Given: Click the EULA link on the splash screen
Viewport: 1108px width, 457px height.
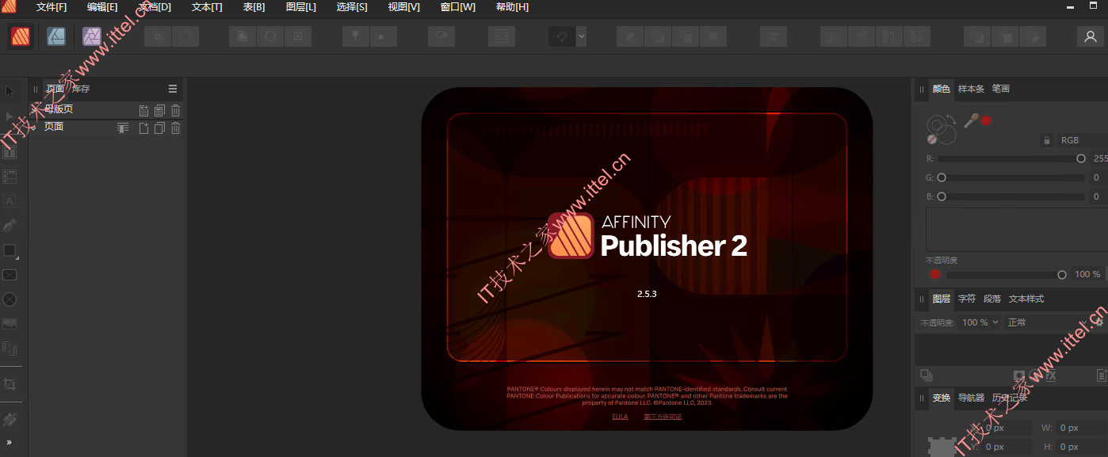Looking at the screenshot, I should pyautogui.click(x=620, y=415).
